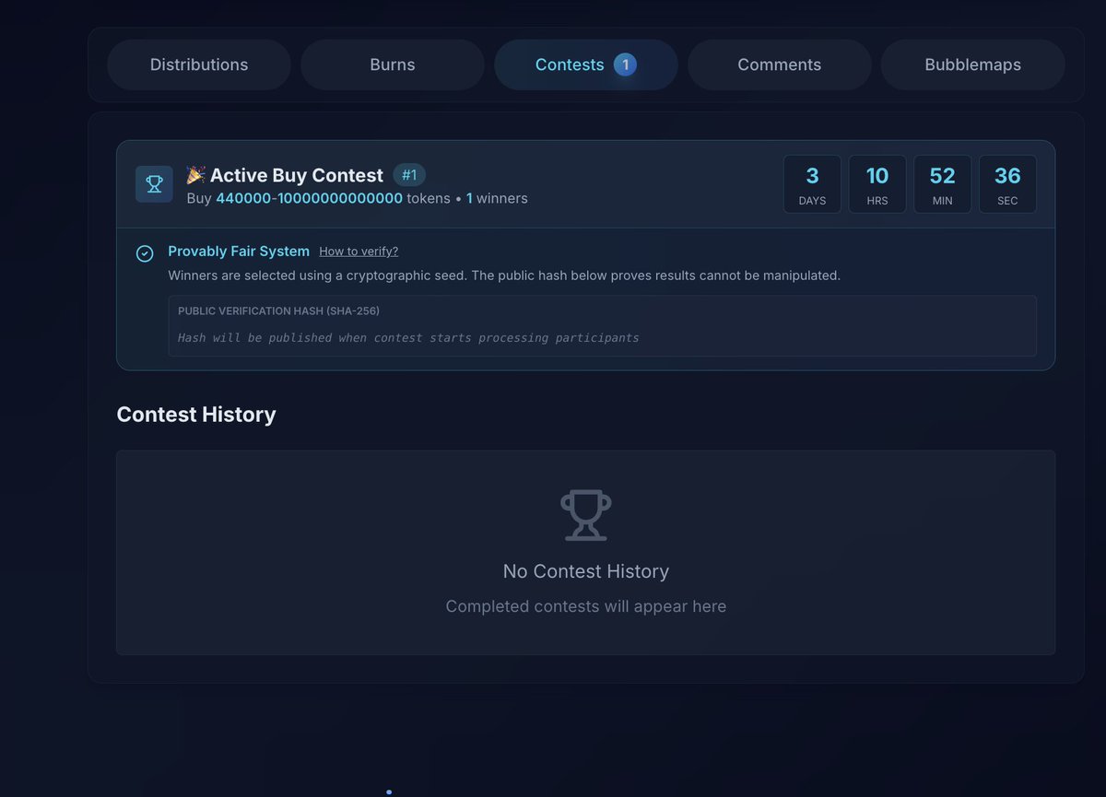
Task: Click the Contests badge count 1
Action: (625, 64)
